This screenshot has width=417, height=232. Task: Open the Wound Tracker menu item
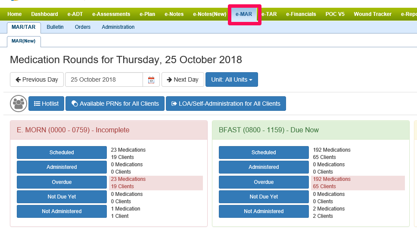(x=373, y=14)
